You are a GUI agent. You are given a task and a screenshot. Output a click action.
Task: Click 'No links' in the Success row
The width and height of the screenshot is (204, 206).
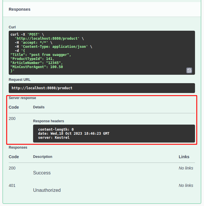(x=186, y=168)
